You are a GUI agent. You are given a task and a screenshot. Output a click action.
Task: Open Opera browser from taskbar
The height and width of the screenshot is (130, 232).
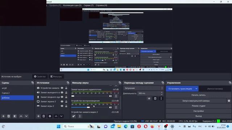[146, 126]
